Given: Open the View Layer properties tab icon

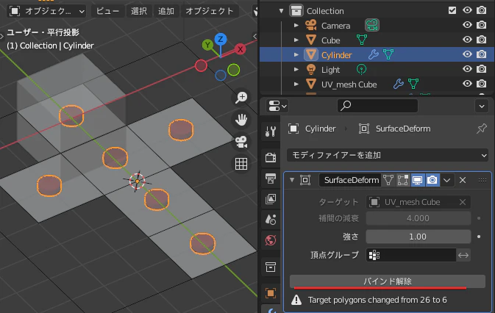Looking at the screenshot, I should click(271, 199).
